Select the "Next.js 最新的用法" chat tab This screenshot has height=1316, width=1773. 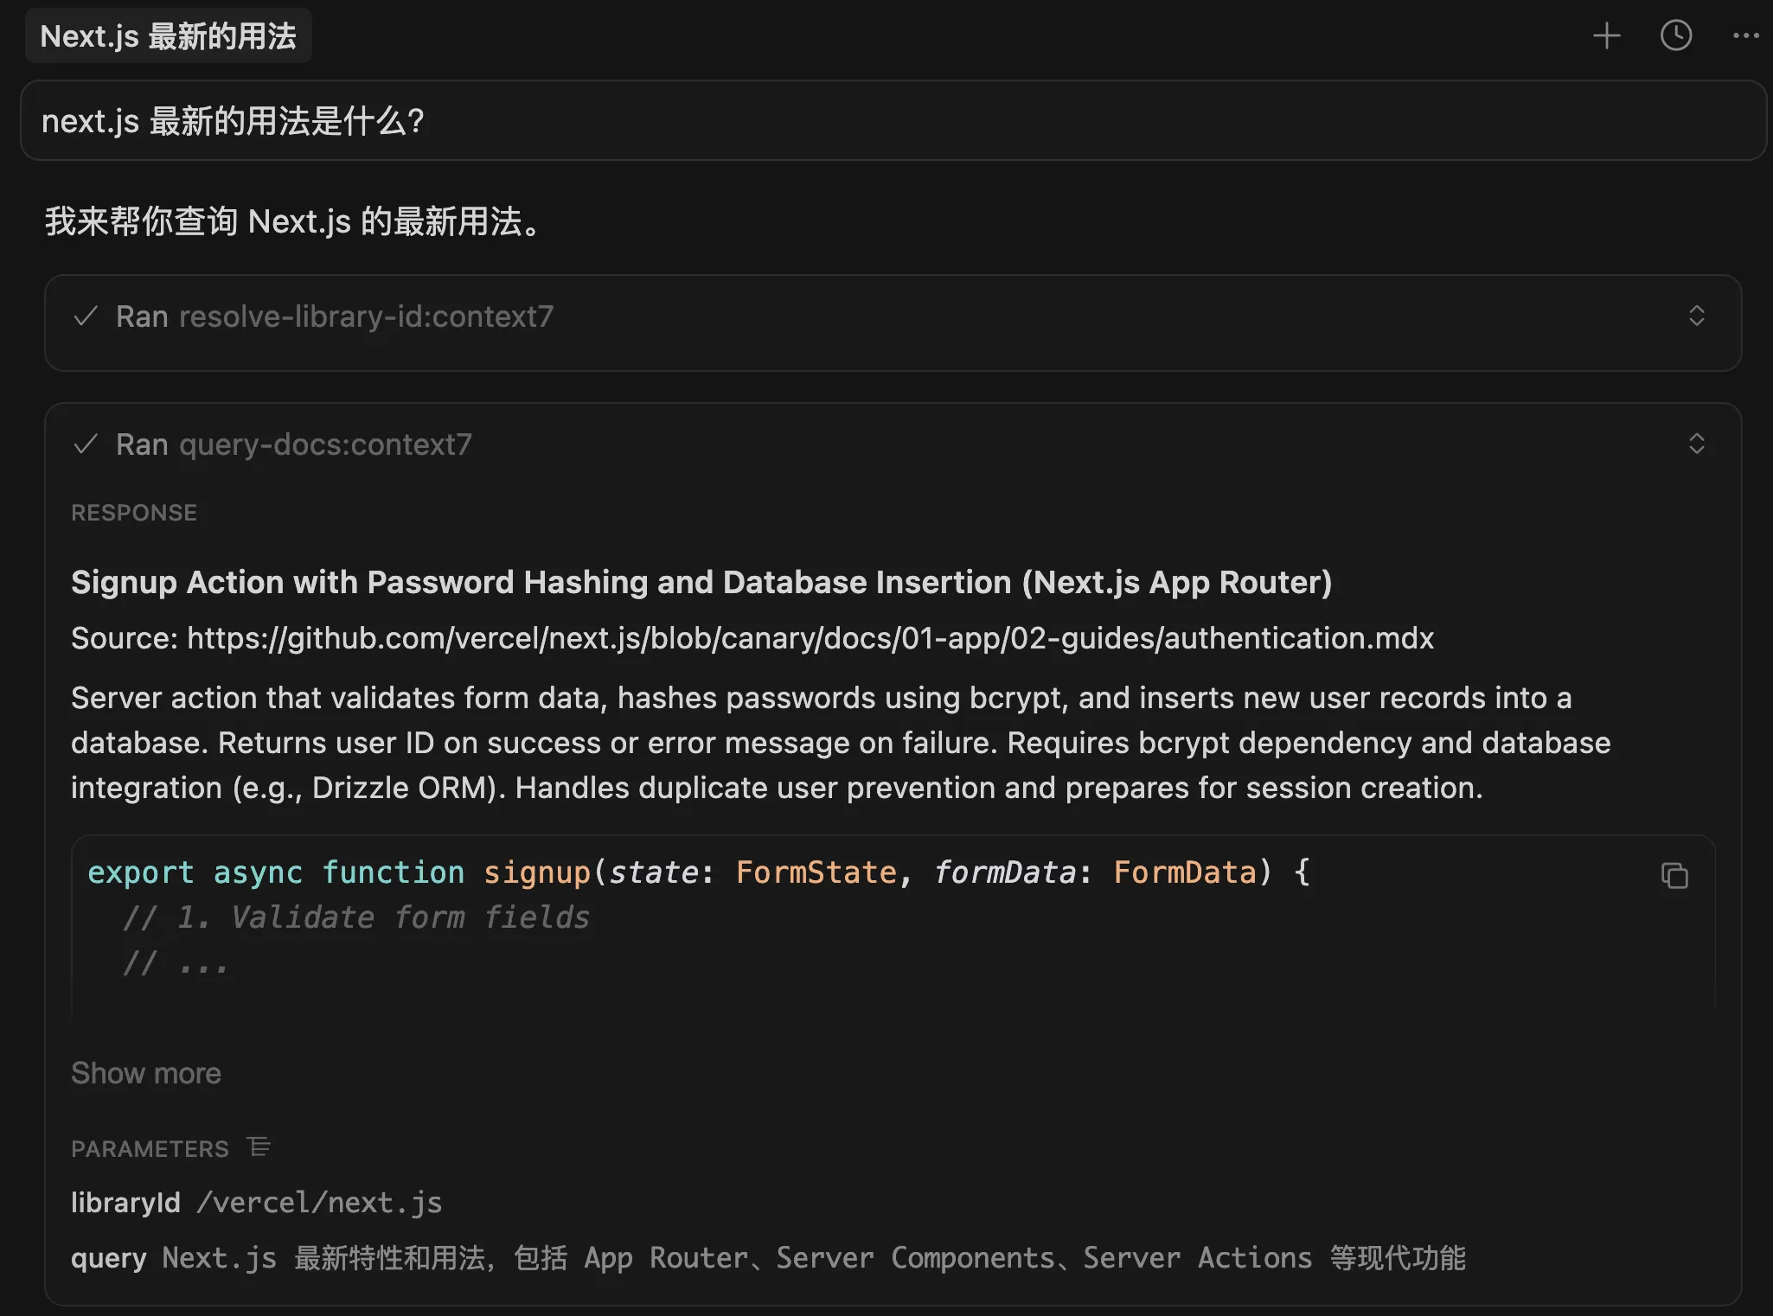tap(169, 36)
